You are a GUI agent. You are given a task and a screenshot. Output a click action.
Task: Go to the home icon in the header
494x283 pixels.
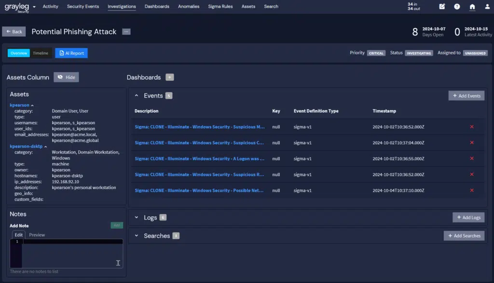pyautogui.click(x=472, y=7)
